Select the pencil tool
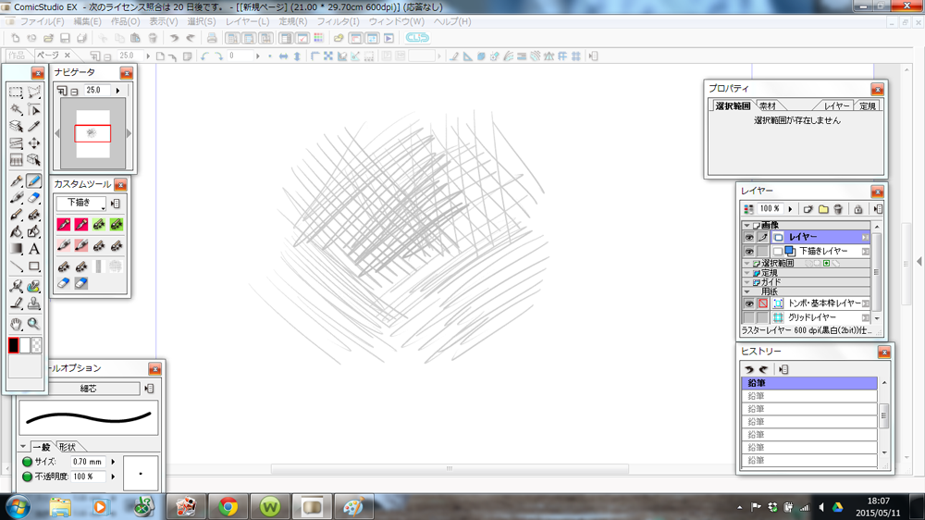 pyautogui.click(x=34, y=181)
